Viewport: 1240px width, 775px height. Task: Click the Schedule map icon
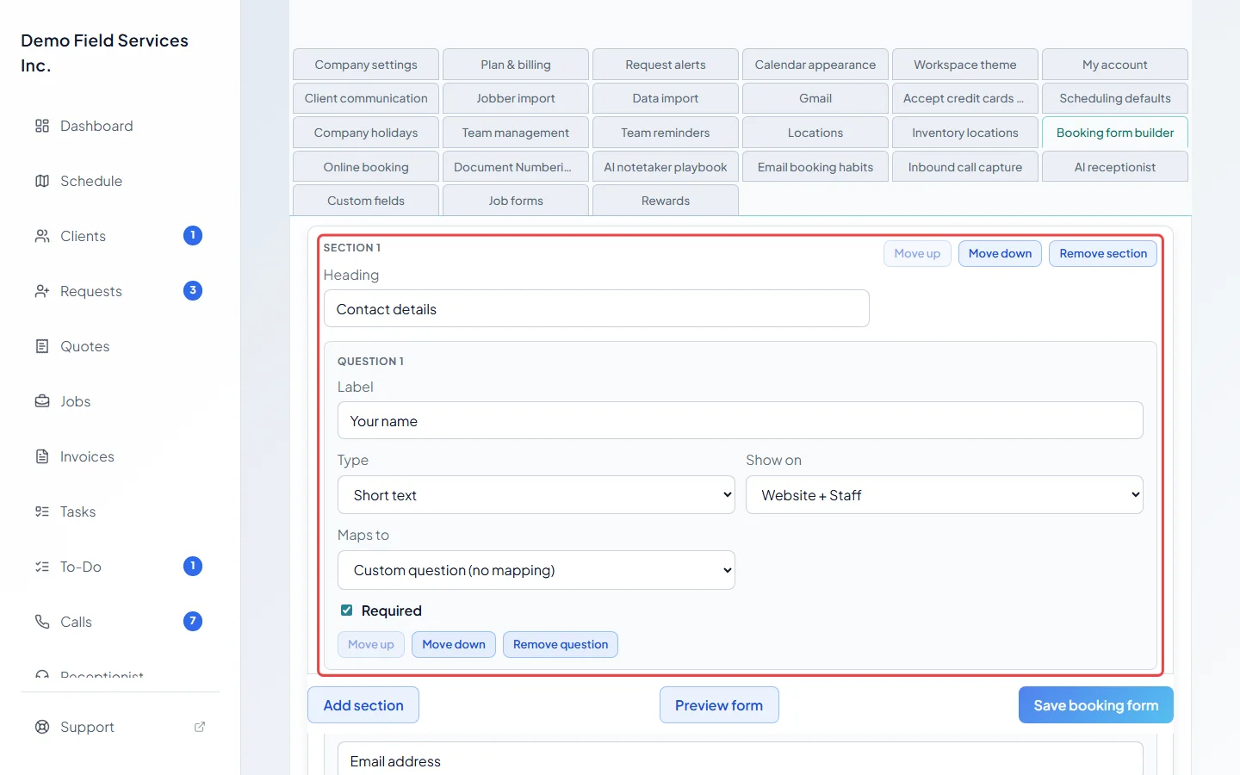tap(42, 181)
